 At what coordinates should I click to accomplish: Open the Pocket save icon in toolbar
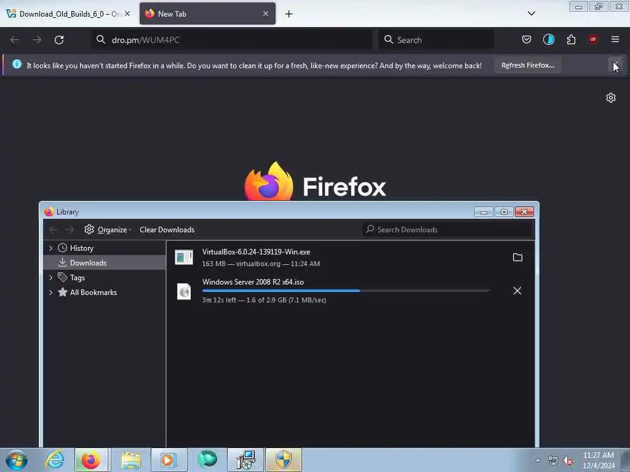(527, 39)
